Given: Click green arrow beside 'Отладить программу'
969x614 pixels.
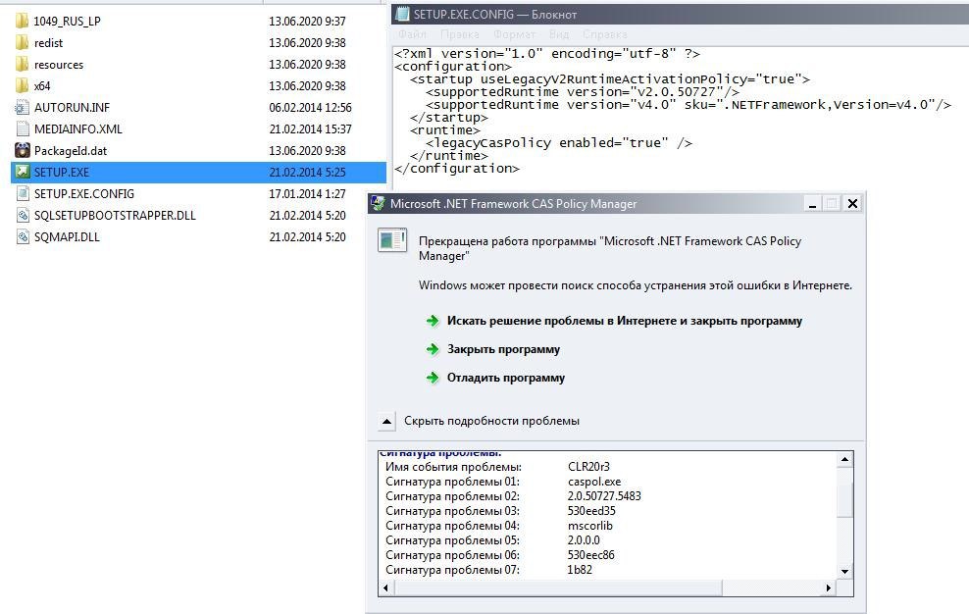Looking at the screenshot, I should coord(433,378).
